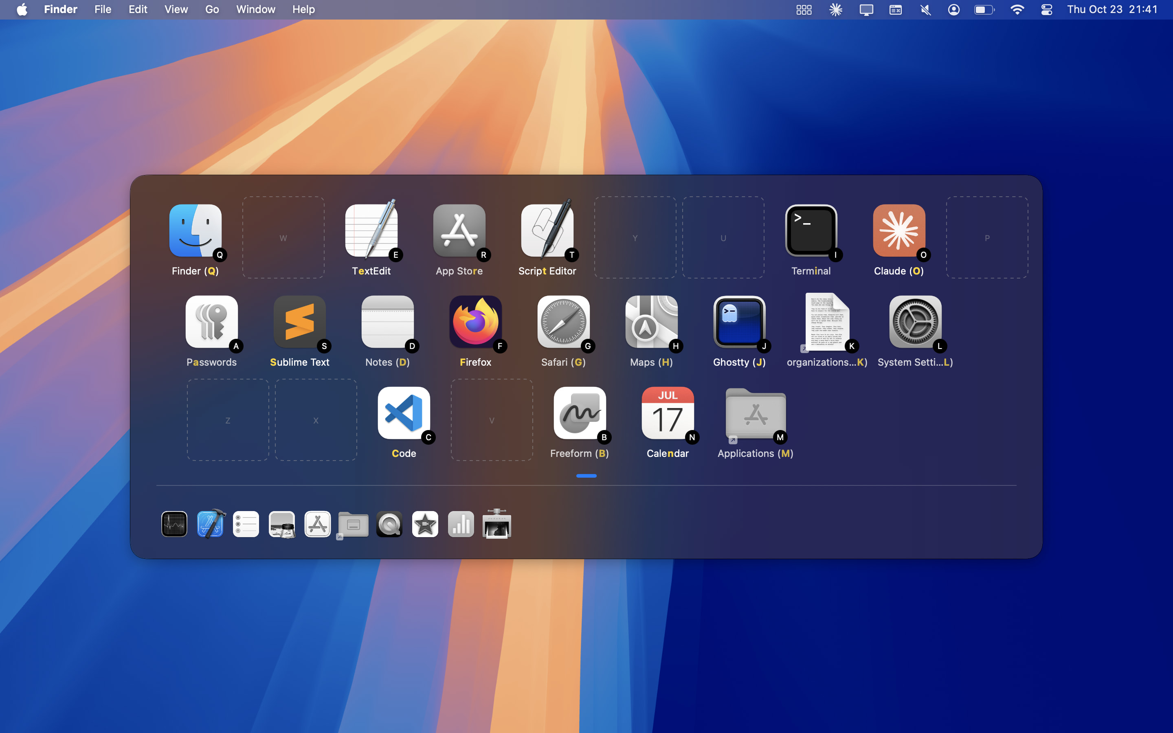Open Xcode from bottom row
The width and height of the screenshot is (1173, 733).
pyautogui.click(x=210, y=524)
